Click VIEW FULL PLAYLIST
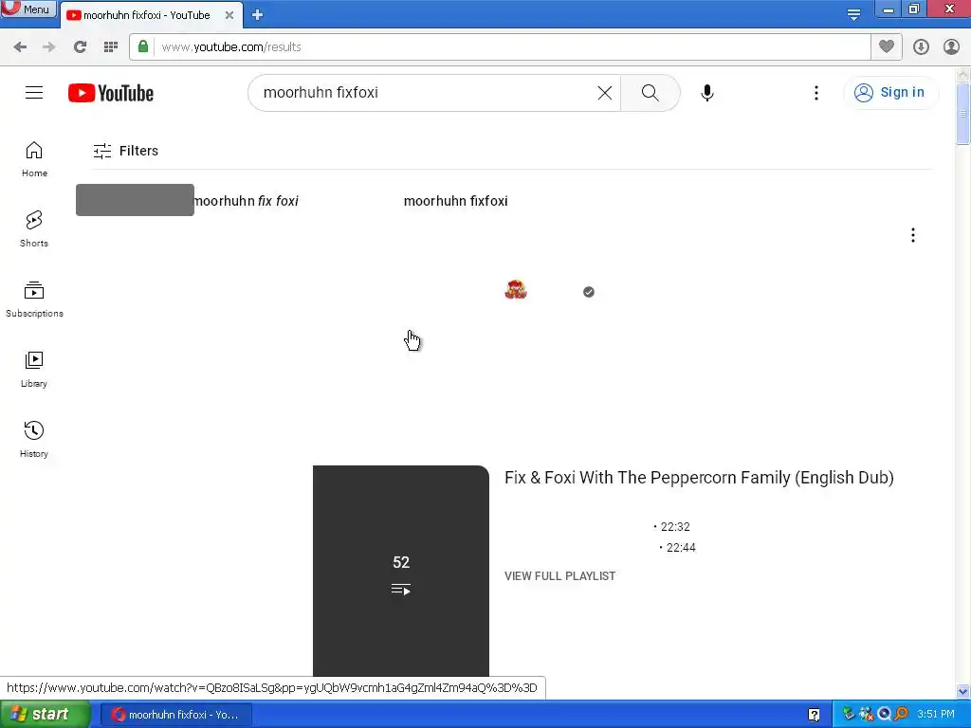 [559, 575]
